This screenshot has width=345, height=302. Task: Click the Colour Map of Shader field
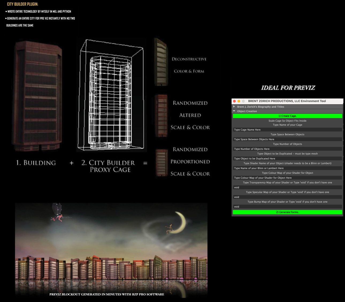[287, 178]
